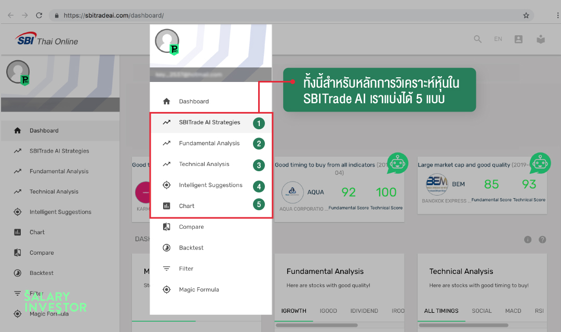
Task: Click the dashboard info circle icon
Action: point(528,240)
